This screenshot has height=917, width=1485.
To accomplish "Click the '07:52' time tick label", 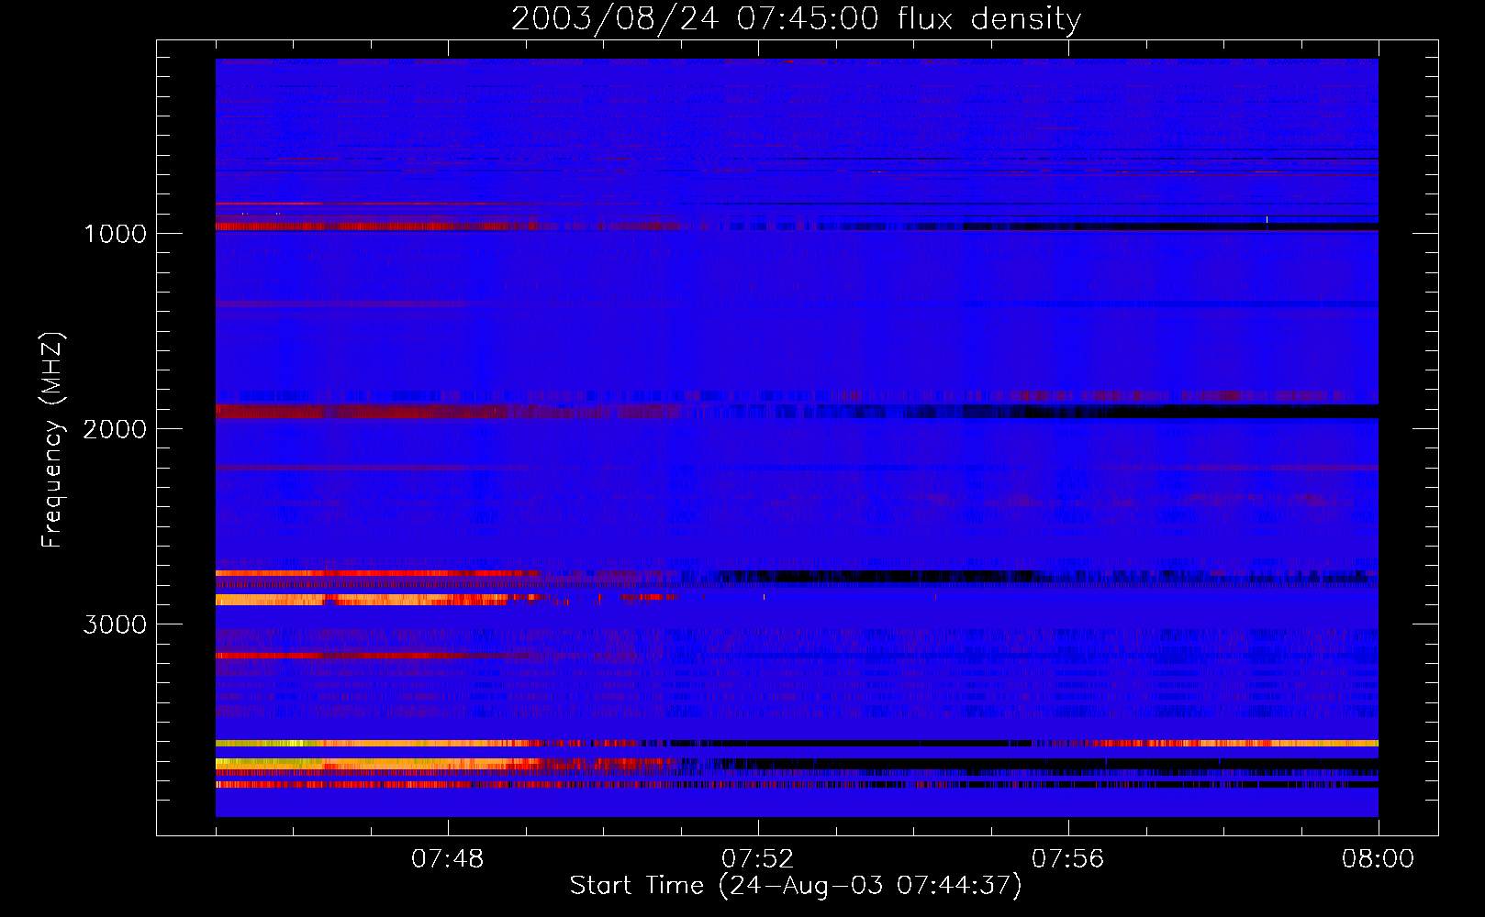I will coord(758,859).
